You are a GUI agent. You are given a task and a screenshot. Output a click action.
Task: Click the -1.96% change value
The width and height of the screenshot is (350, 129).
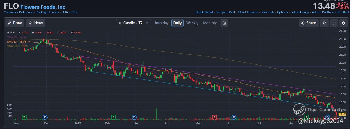(x=343, y=8)
